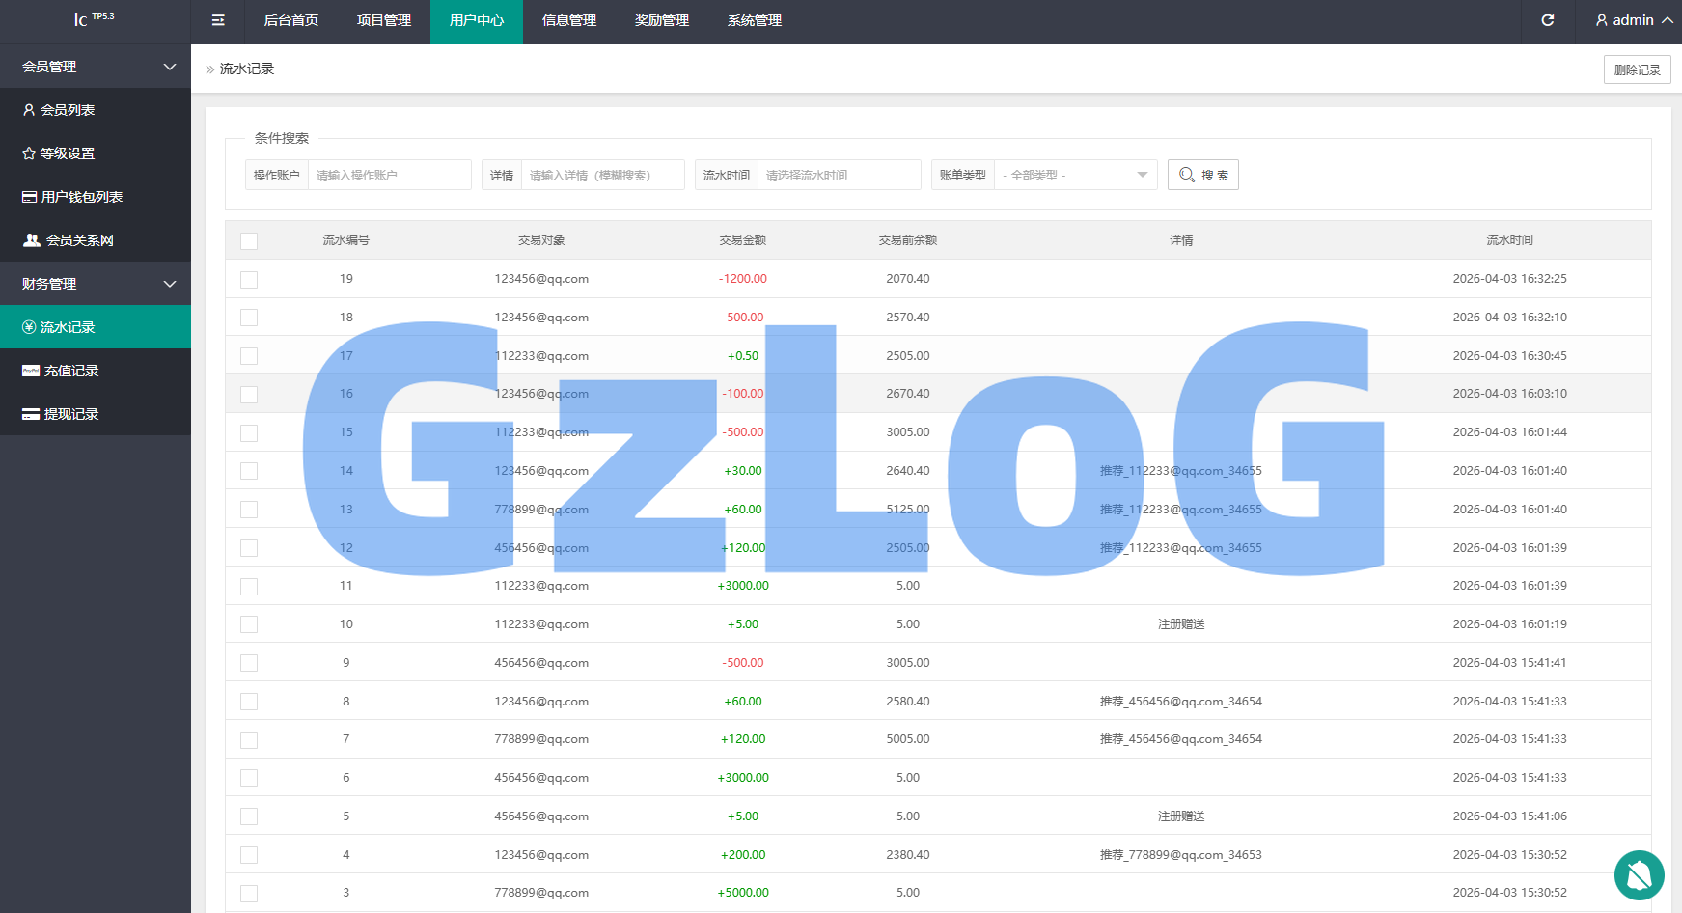The width and height of the screenshot is (1682, 913).
Task: Click the sidebar collapse hamburger icon
Action: tap(218, 20)
